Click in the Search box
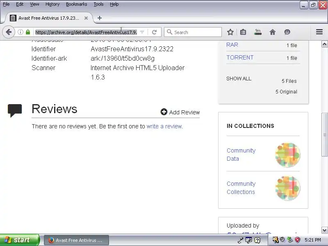 click(193, 32)
